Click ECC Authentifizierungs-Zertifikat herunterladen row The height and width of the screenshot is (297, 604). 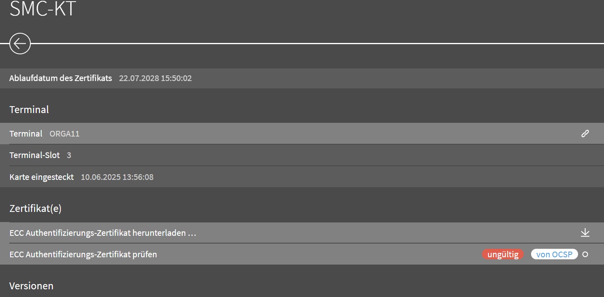(302, 233)
